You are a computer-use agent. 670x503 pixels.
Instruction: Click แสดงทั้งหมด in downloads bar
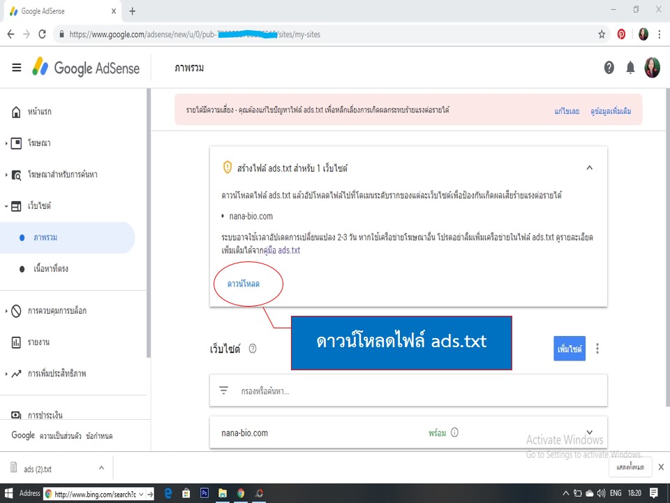630,467
